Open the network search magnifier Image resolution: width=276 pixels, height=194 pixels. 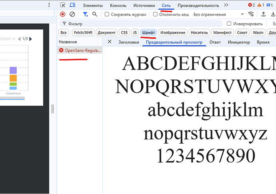coord(95,14)
